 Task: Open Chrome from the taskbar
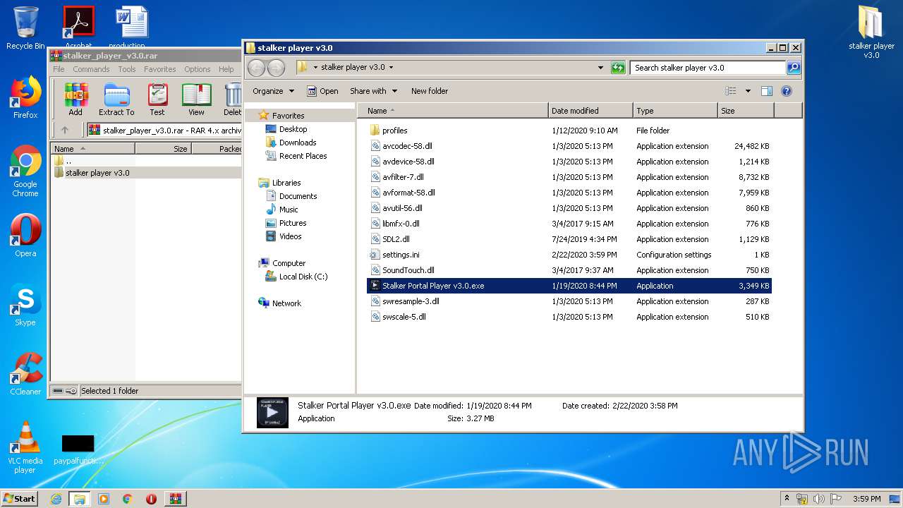coord(128,499)
